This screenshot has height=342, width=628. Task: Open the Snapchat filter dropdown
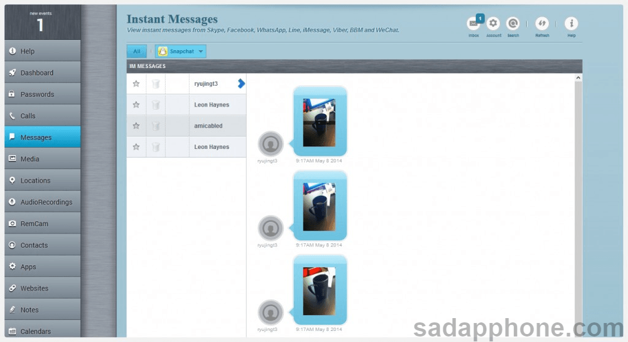181,51
